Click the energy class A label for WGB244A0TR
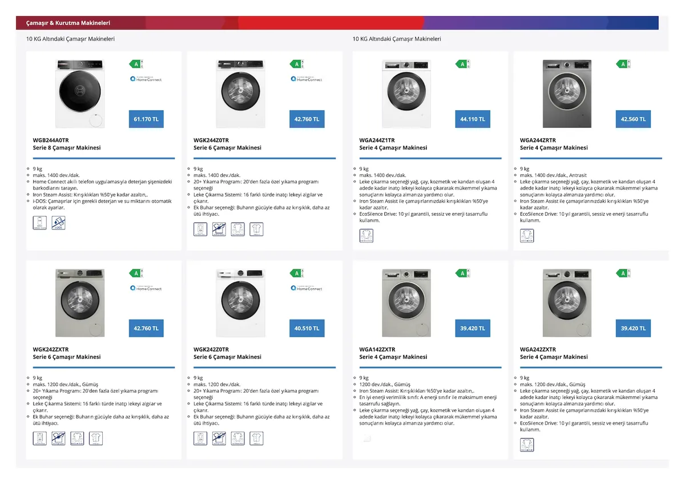Image resolution: width=685 pixels, height=484 pixels. (136, 64)
